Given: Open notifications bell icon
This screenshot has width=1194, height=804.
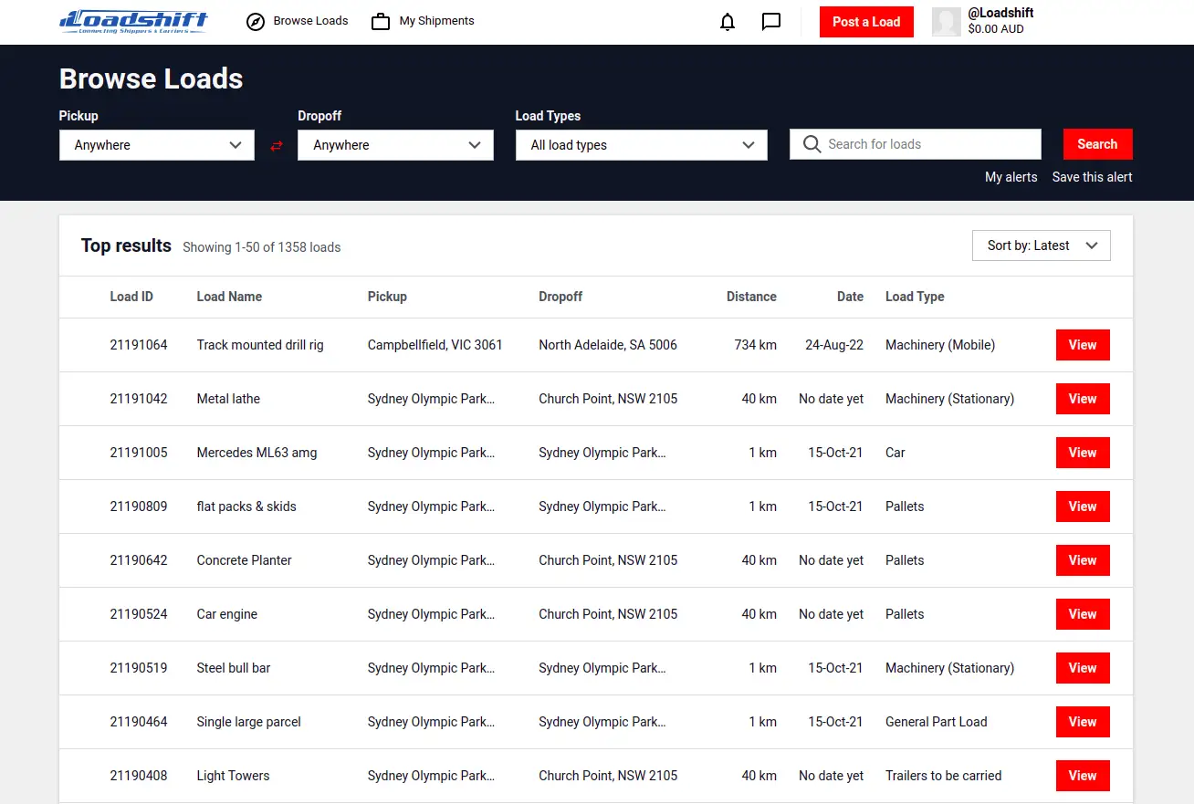Looking at the screenshot, I should [728, 22].
